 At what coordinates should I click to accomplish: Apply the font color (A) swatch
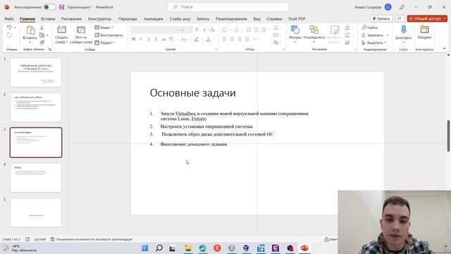(209, 40)
